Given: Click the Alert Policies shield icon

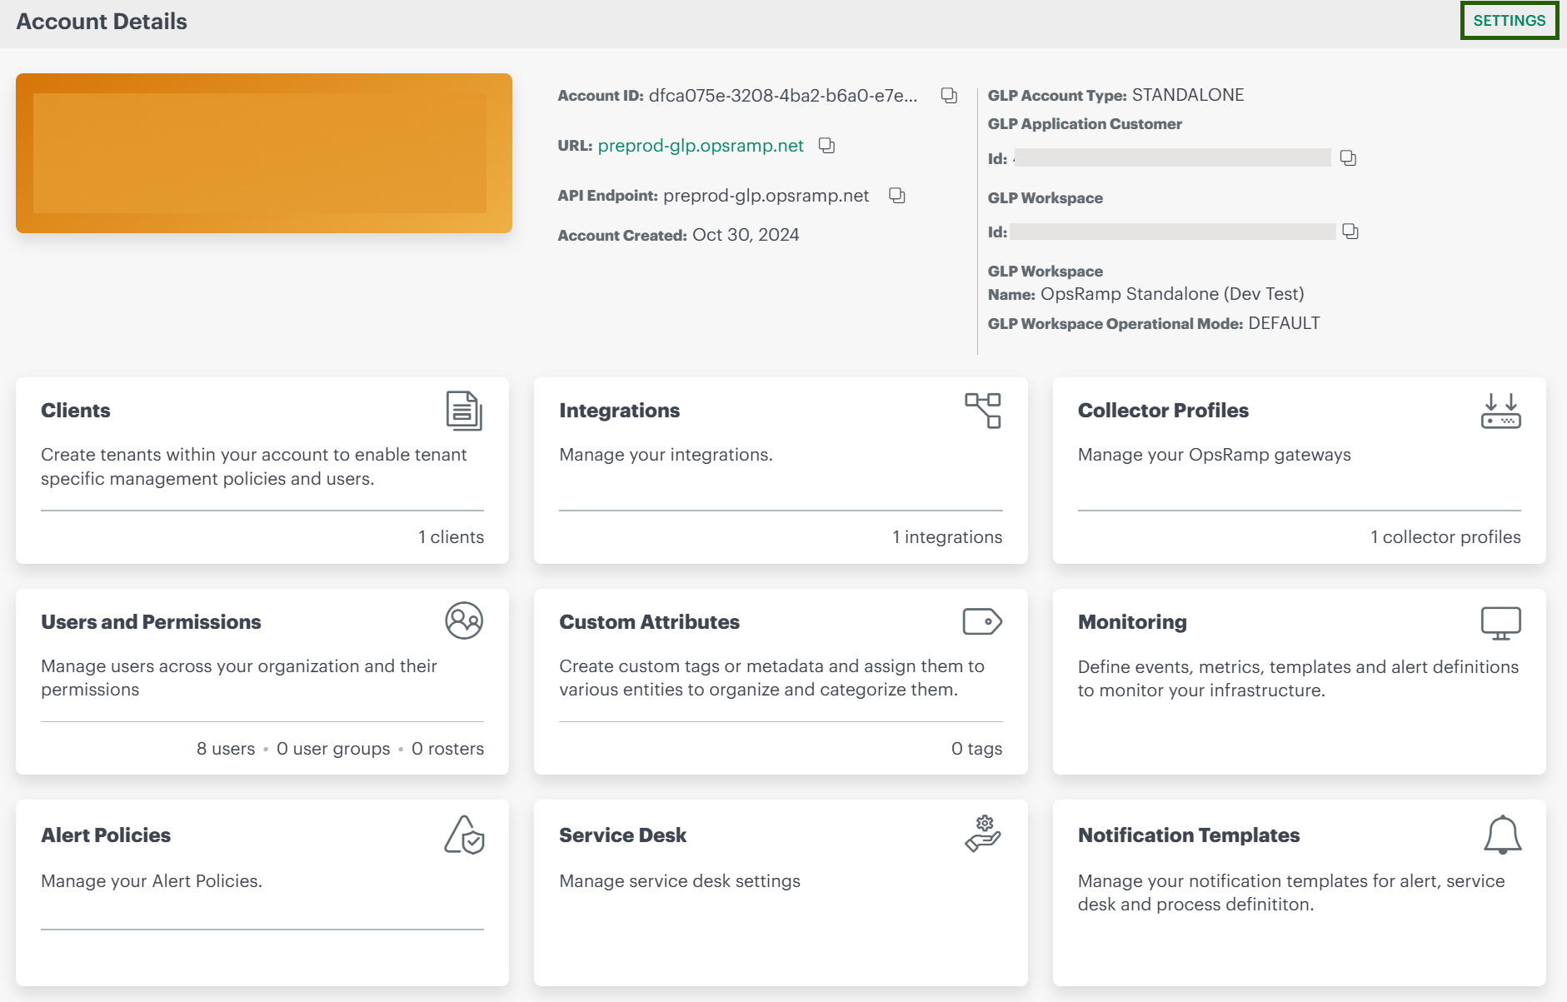Looking at the screenshot, I should [464, 835].
